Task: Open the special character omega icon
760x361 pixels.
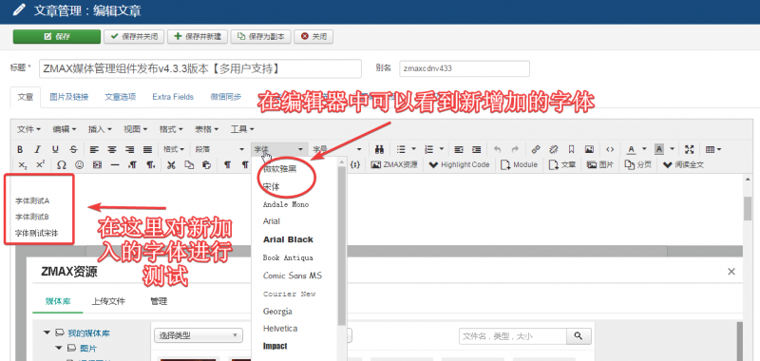Action: (62, 164)
